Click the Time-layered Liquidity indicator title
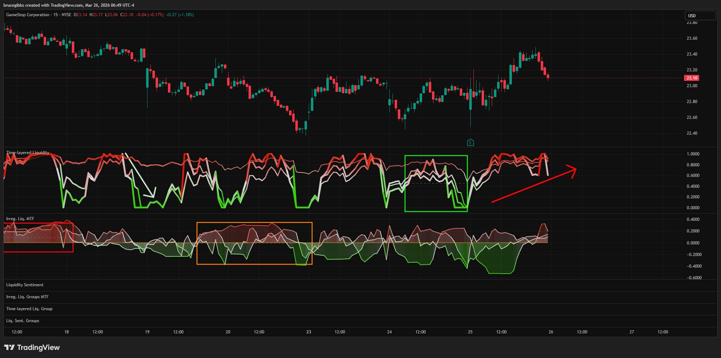Screen dimensions: 721x358 [28, 153]
